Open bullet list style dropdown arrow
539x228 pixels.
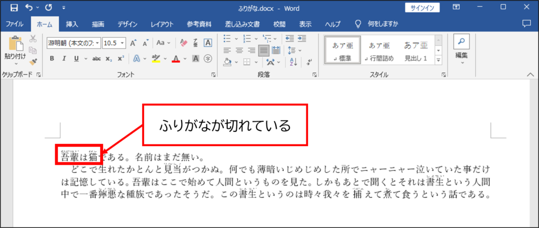tap(236, 38)
